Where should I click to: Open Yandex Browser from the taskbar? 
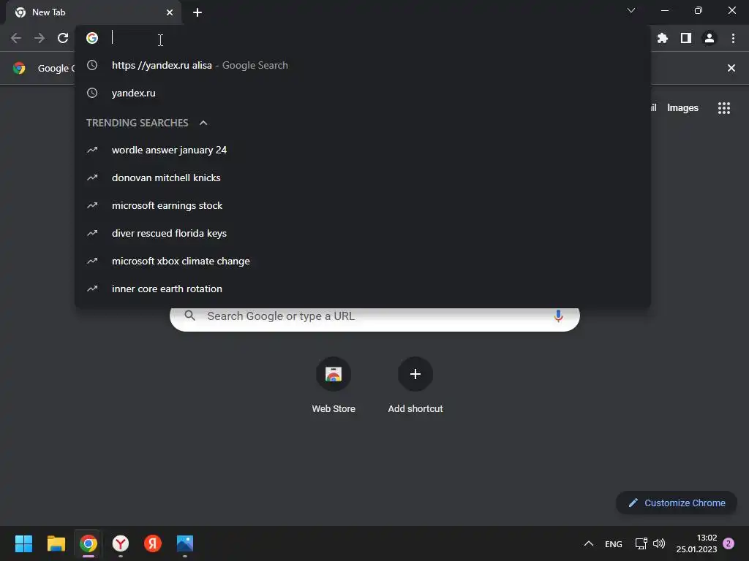coord(121,543)
